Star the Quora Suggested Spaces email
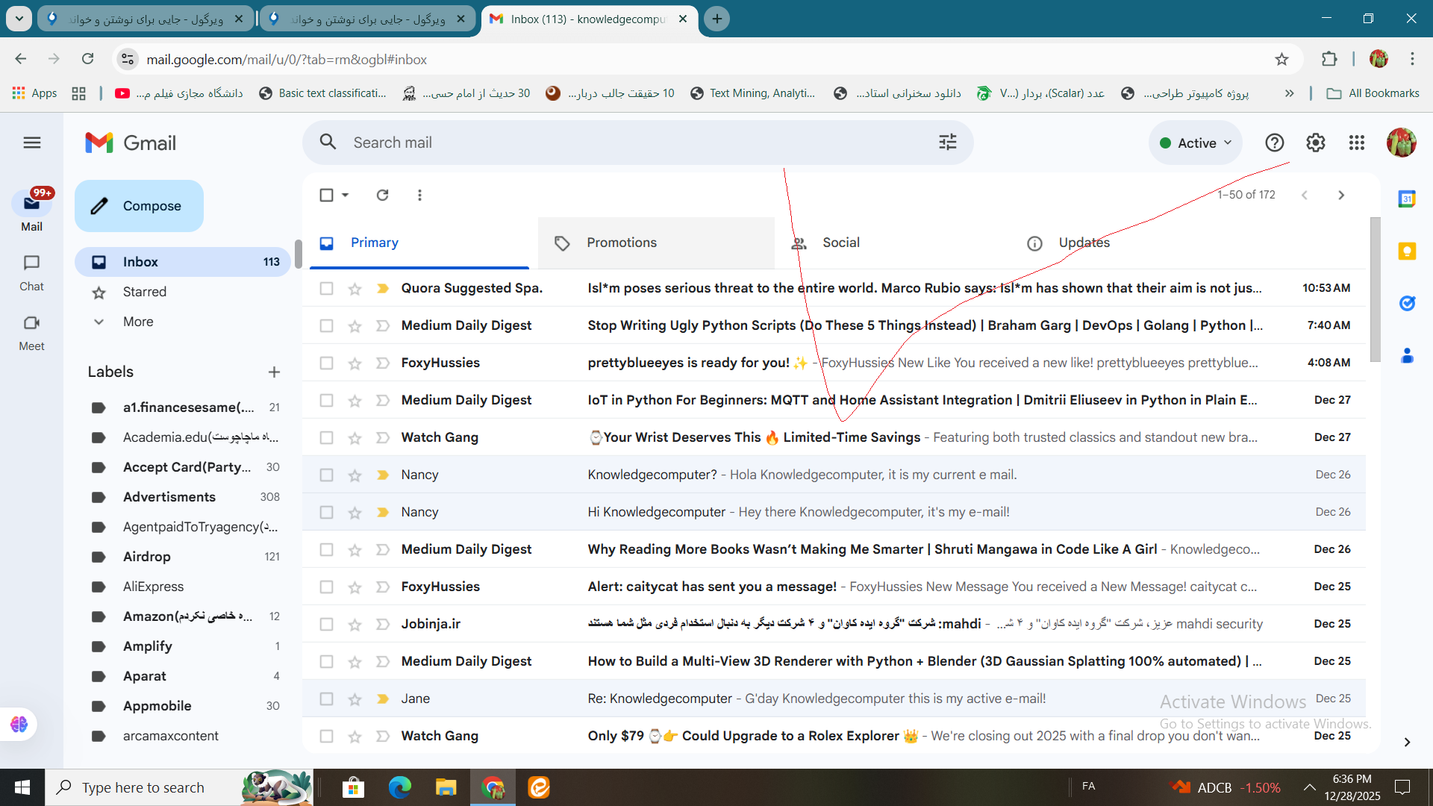The image size is (1433, 806). [355, 289]
